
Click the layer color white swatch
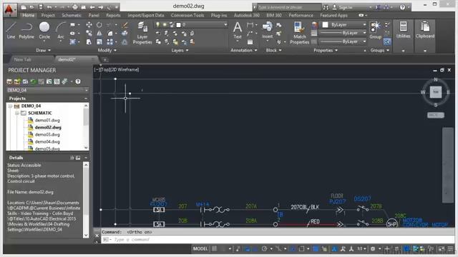(x=178, y=25)
